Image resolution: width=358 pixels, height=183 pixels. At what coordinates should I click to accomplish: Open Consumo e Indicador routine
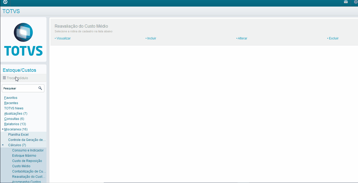coord(28,150)
